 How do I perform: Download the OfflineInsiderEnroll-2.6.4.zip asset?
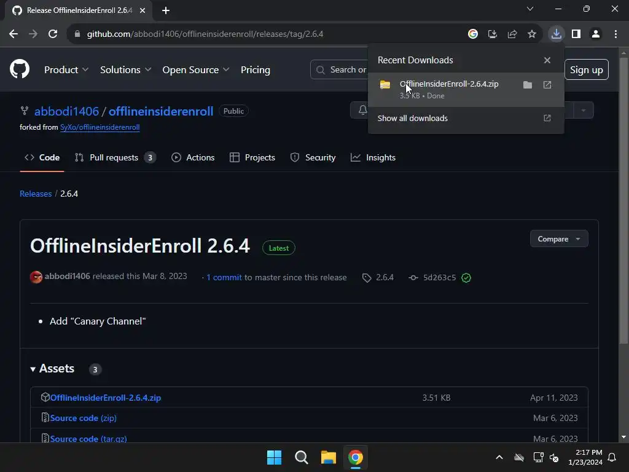(106, 398)
